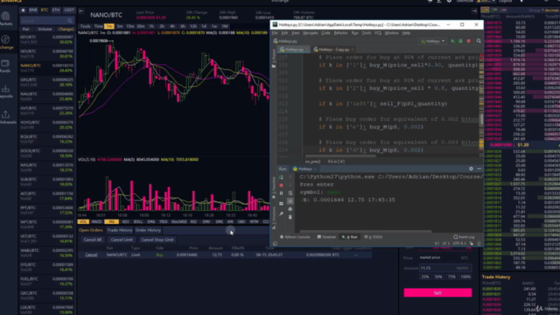560x315 pixels.
Task: Set sell amount to 100%
Action: (x=465, y=276)
